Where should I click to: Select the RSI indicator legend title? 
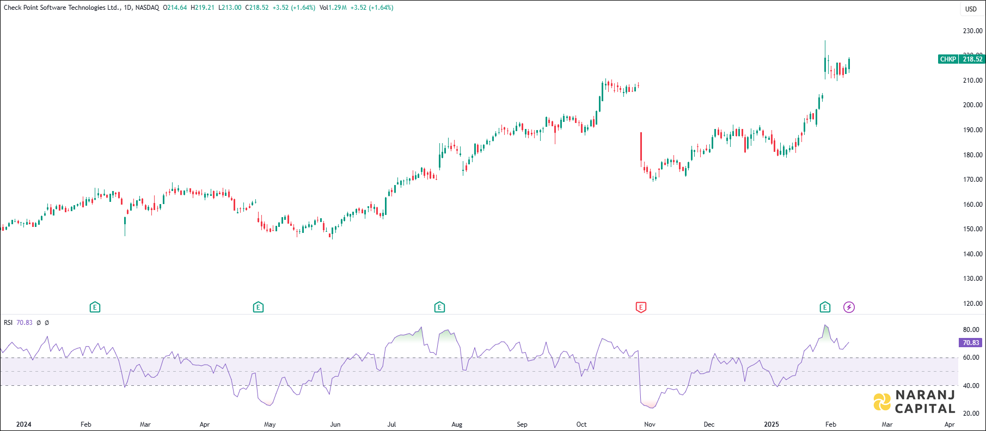(x=8, y=323)
